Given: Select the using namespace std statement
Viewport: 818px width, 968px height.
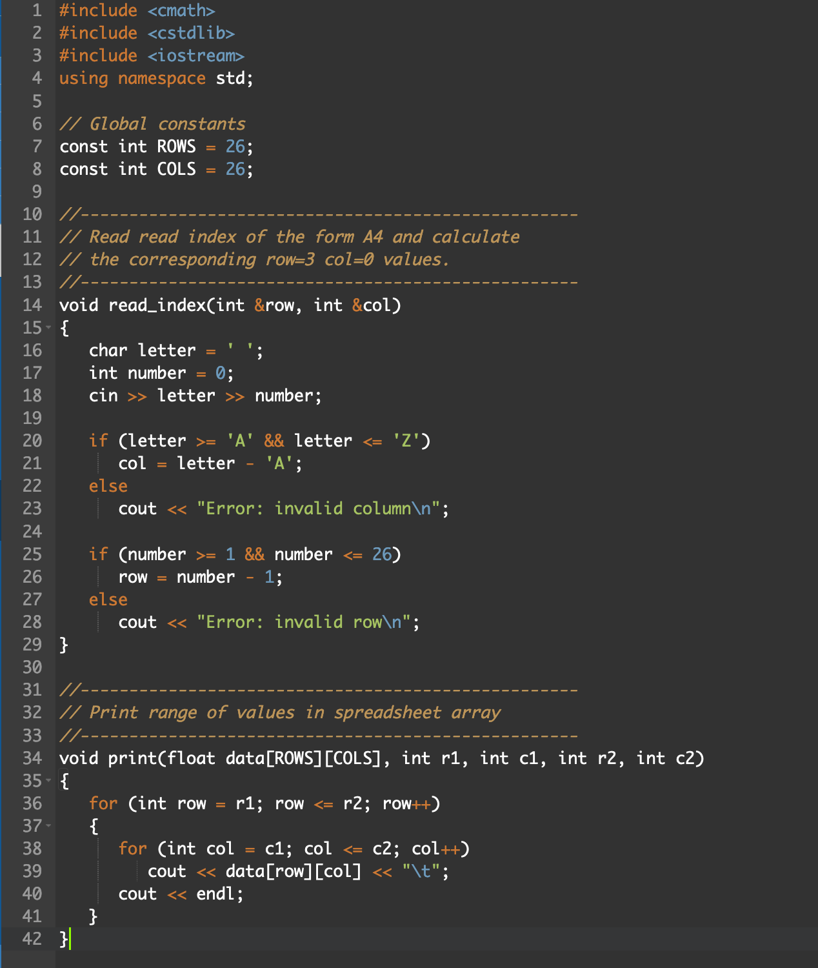Looking at the screenshot, I should point(155,78).
